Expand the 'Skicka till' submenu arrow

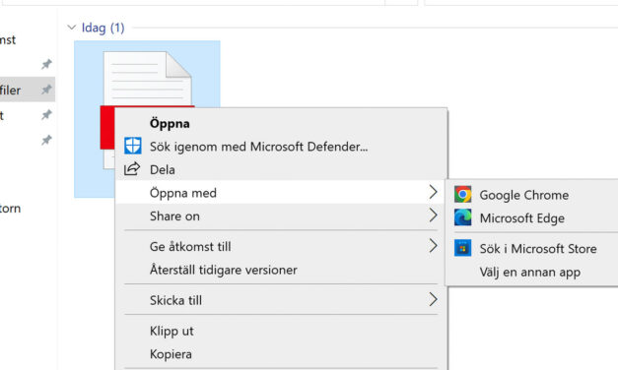tap(433, 299)
